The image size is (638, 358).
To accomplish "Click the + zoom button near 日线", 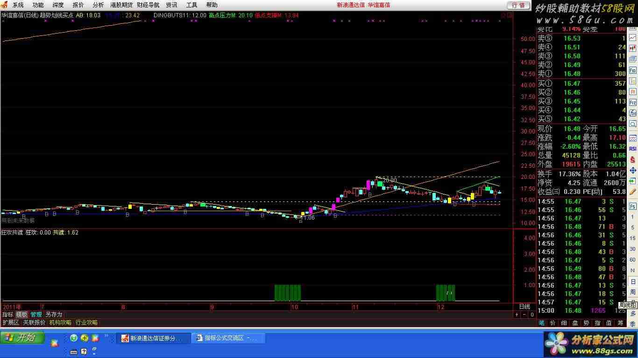I will click(x=517, y=315).
